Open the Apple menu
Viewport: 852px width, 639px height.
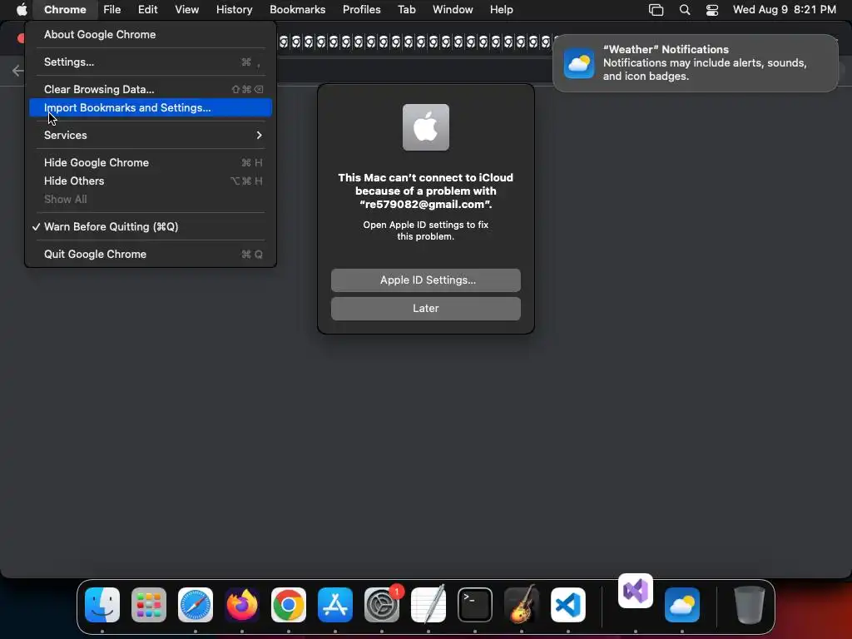point(22,9)
